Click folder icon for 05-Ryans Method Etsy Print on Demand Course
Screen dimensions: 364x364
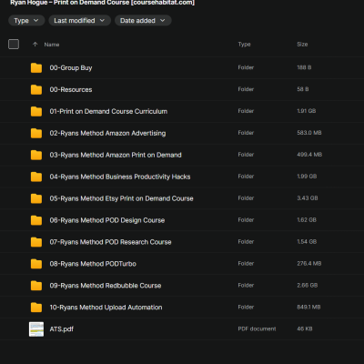point(36,198)
